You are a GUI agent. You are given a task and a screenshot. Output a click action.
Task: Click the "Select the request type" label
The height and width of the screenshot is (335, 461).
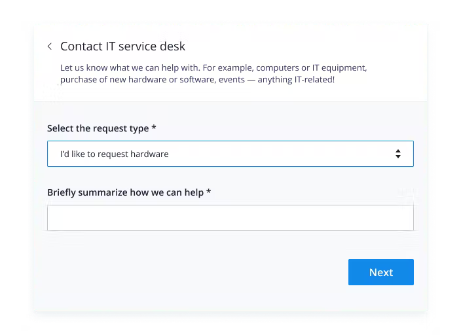pos(98,128)
